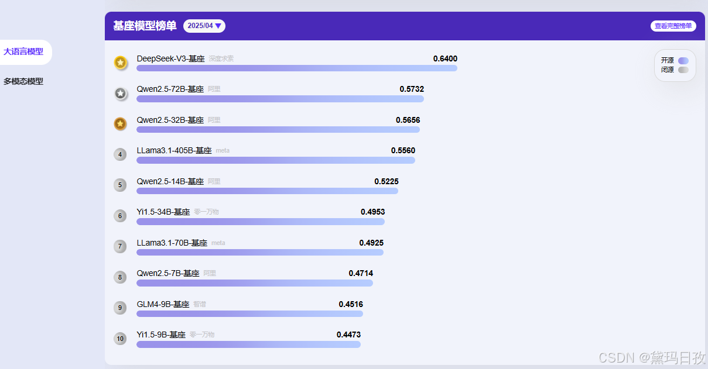Open the GLM4-9B-基座 model link

click(163, 304)
